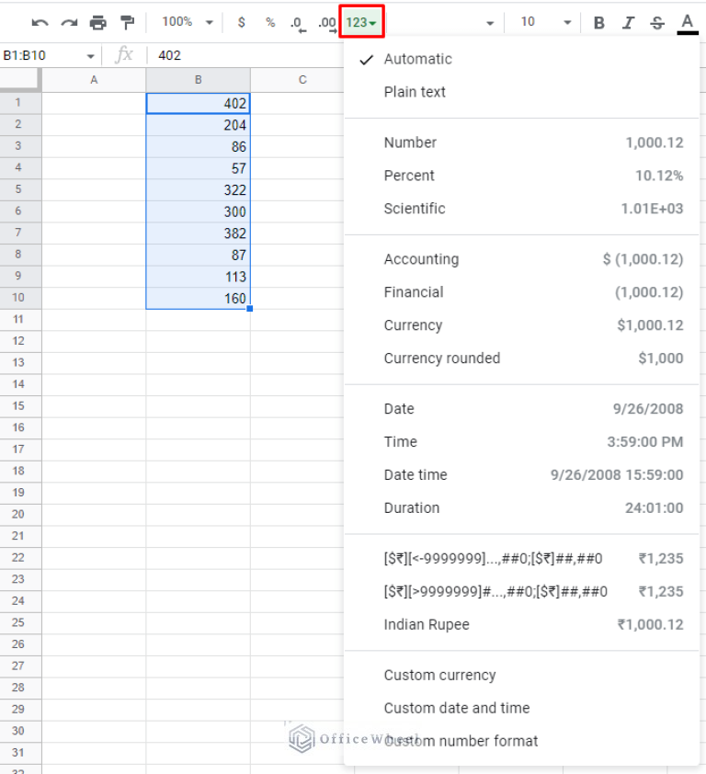Click the Undo arrow icon
The height and width of the screenshot is (774, 706).
[x=40, y=22]
